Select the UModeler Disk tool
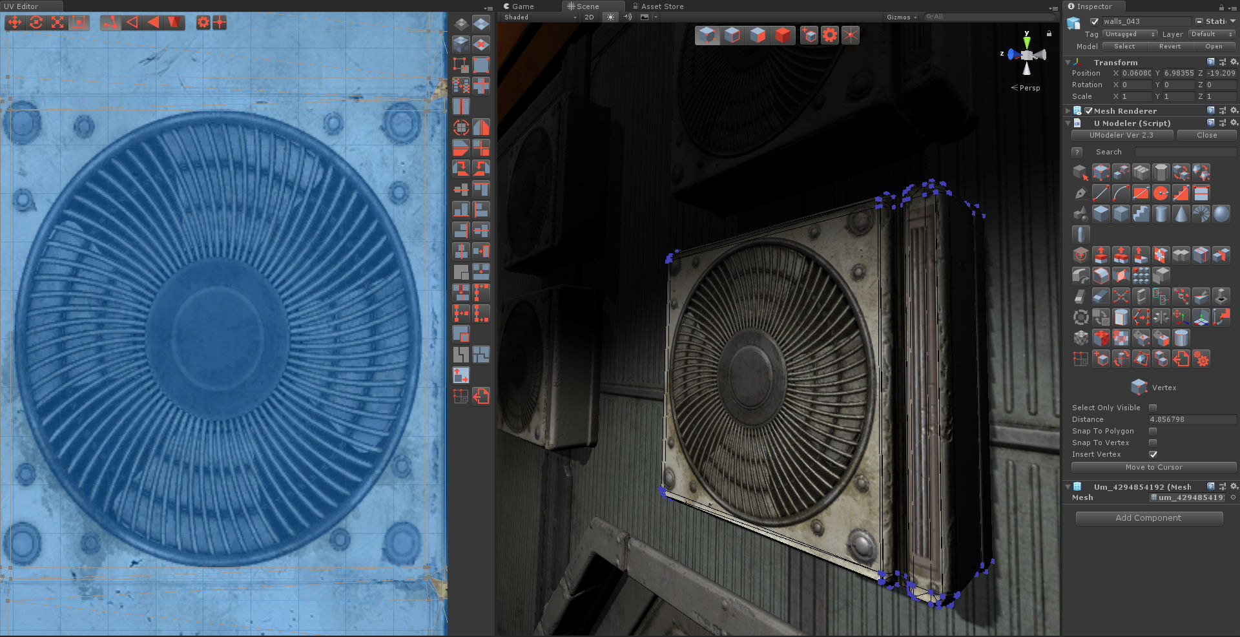Viewport: 1240px width, 637px height. (x=1161, y=193)
